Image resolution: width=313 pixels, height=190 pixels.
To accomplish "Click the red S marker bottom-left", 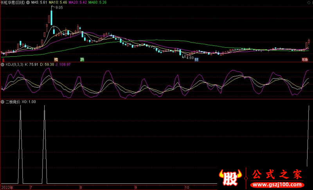I will (x=2, y=59).
